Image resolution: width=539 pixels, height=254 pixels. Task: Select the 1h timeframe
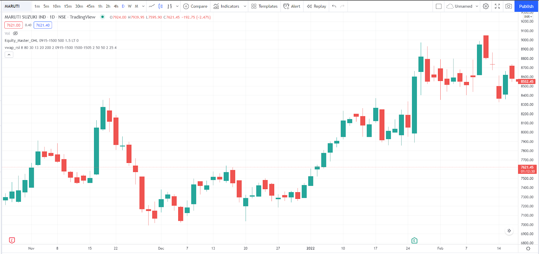[x=100, y=6]
